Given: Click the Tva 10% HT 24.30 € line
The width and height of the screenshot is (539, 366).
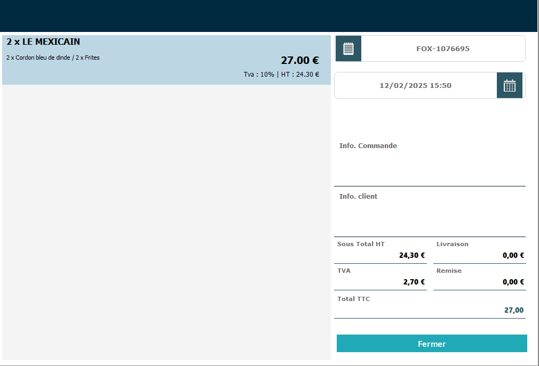Looking at the screenshot, I should pyautogui.click(x=281, y=75).
